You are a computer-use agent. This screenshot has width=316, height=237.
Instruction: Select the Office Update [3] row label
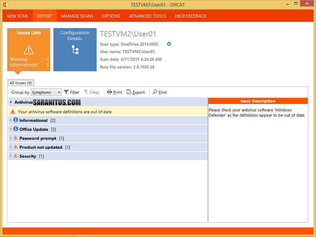pos(37,129)
